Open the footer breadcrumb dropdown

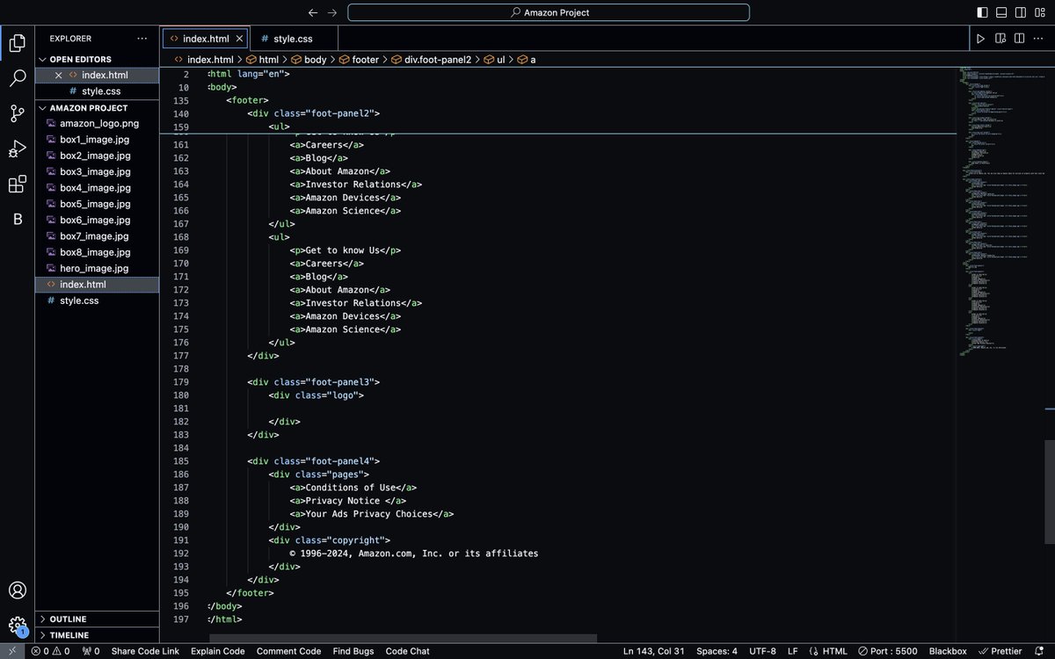point(358,59)
